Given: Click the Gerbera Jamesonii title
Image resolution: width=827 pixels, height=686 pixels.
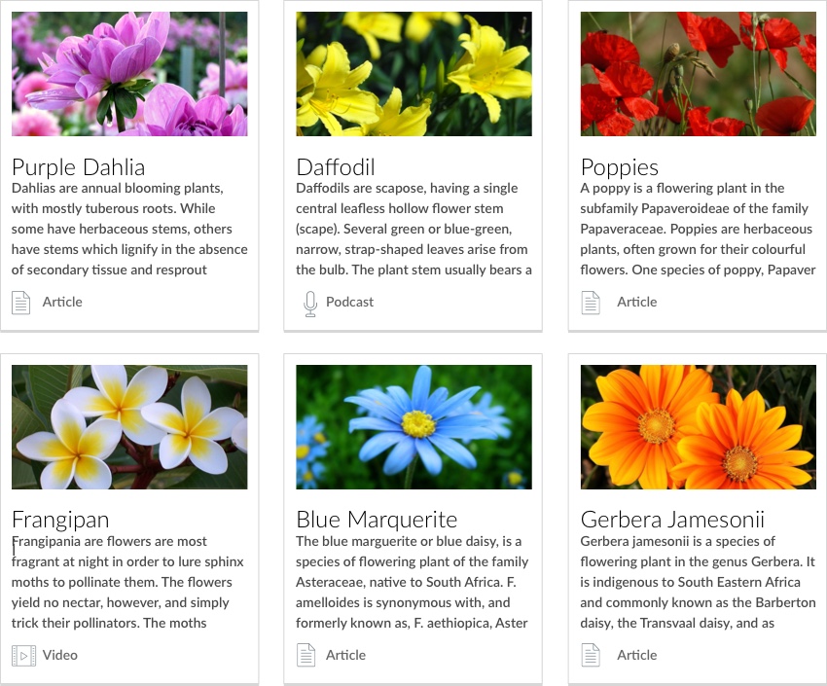Looking at the screenshot, I should (672, 520).
